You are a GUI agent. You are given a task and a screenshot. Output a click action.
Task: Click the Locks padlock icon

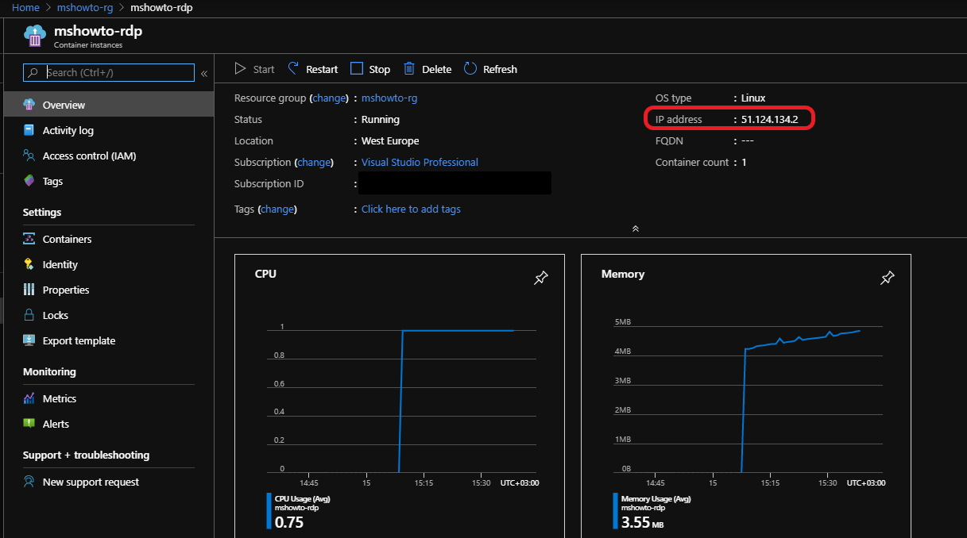[x=29, y=315]
